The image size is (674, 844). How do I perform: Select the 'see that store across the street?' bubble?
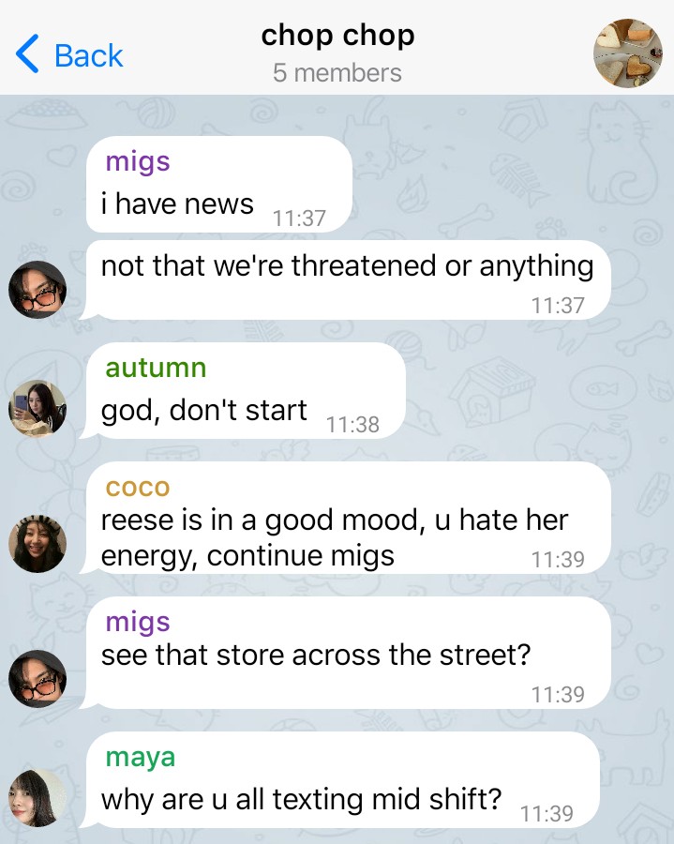coord(345,653)
